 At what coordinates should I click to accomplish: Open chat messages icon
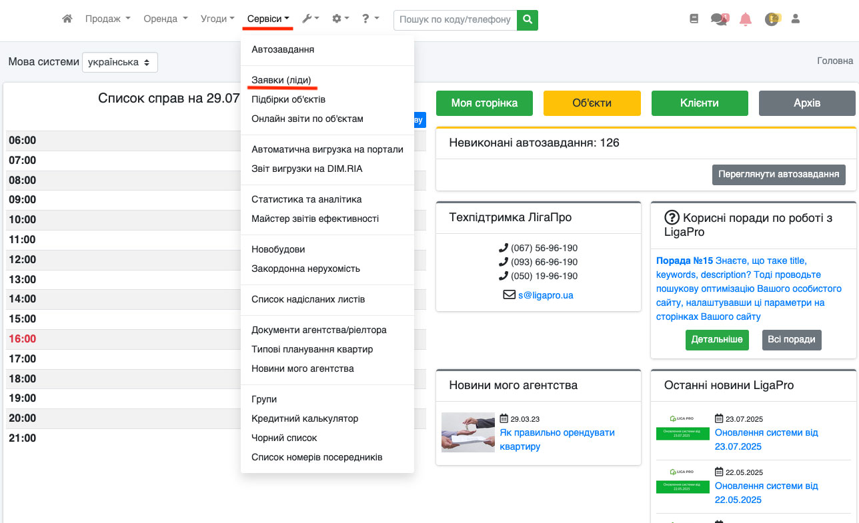(719, 19)
